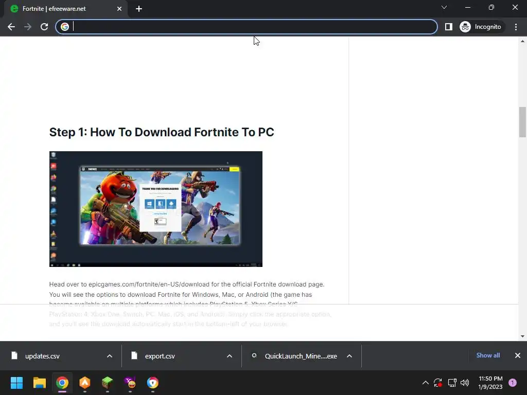Open a new browser tab
Viewport: 527px width, 395px height.
click(x=139, y=9)
